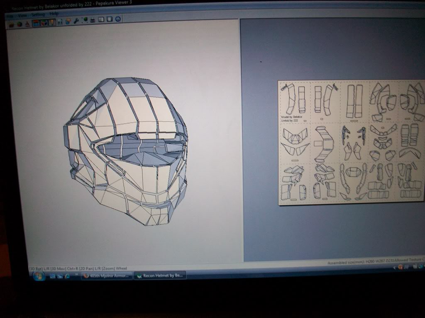Click 'Recon Helmet by Be...' Pepakura taskbar button
Viewport: 425px width, 318px height.
click(x=160, y=275)
